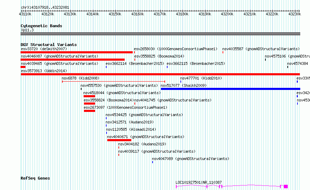Open esv3573913 (Uddin2014) variant
The width and height of the screenshot is (310, 190).
click(44, 71)
